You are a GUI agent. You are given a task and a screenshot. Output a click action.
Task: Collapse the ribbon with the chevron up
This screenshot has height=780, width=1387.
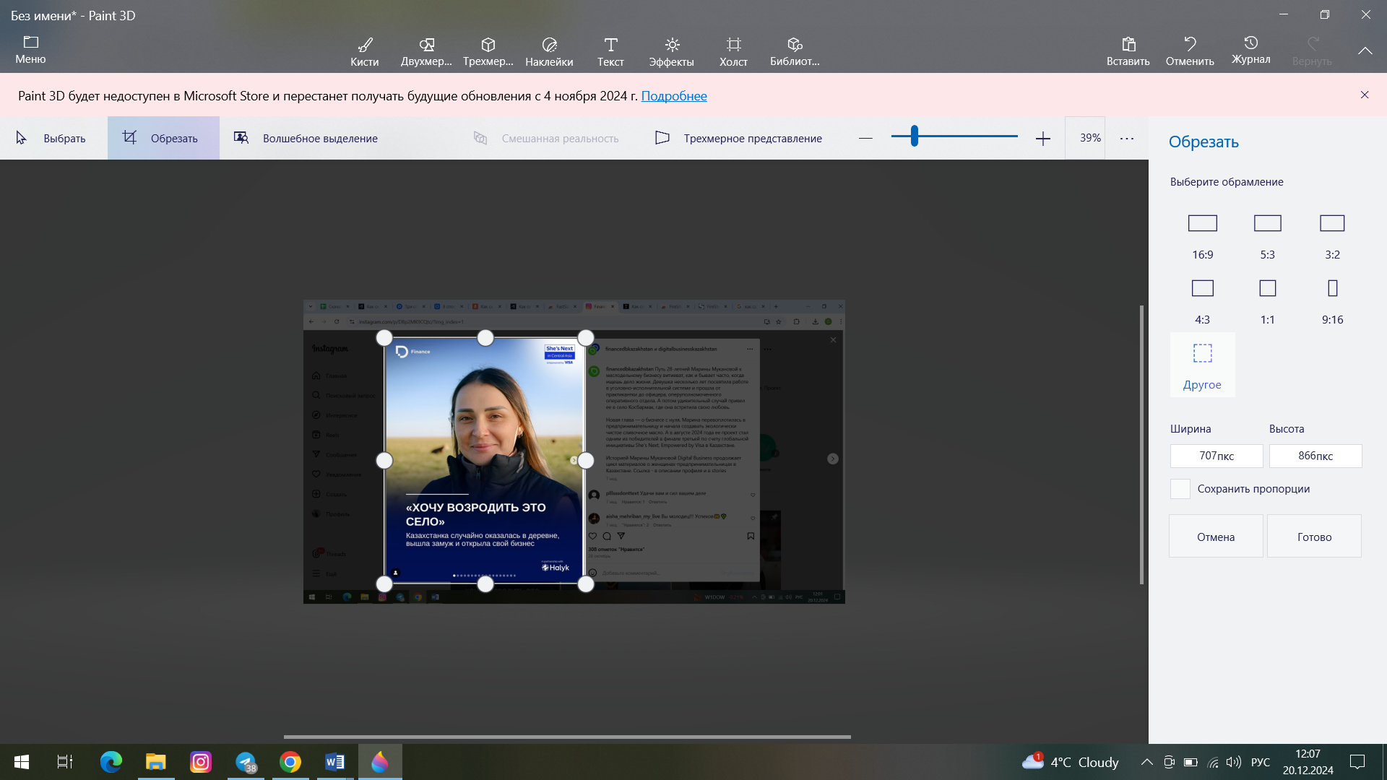[1365, 51]
